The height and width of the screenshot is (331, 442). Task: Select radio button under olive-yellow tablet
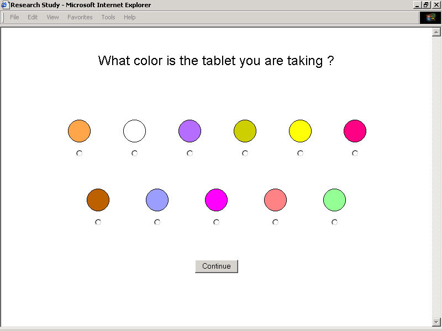[x=245, y=153]
